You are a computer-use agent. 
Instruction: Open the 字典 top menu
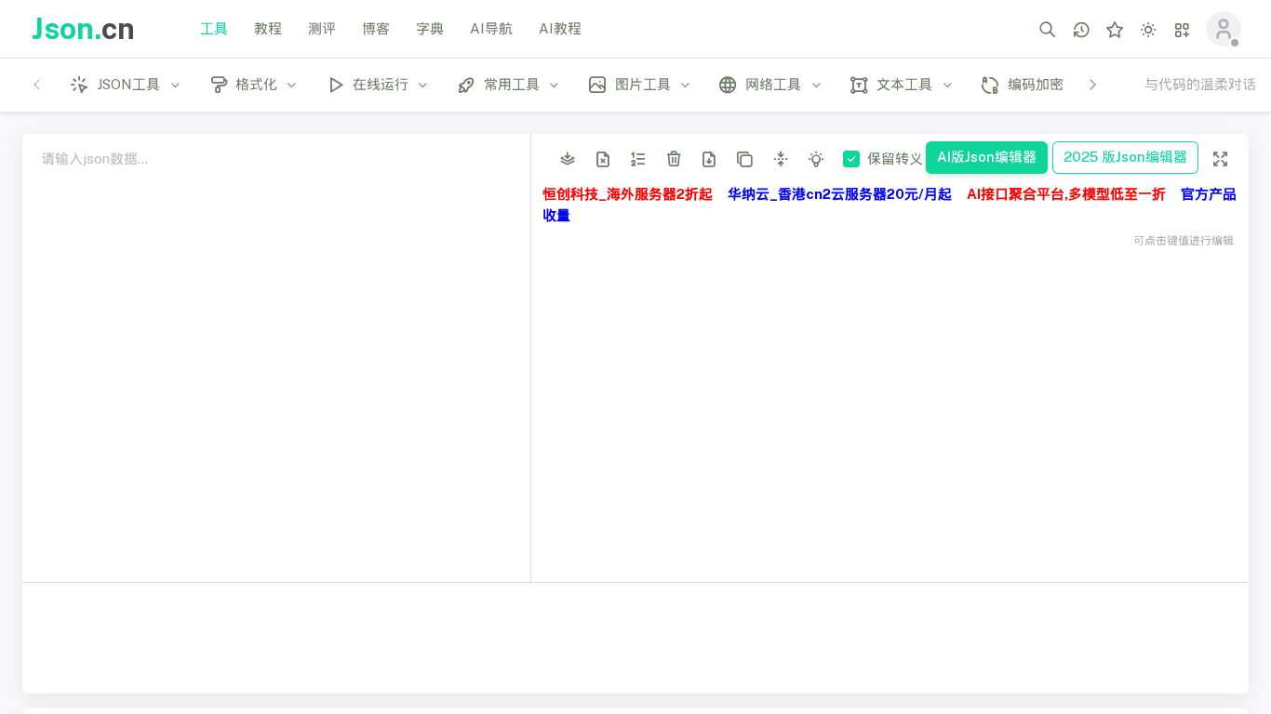430,29
